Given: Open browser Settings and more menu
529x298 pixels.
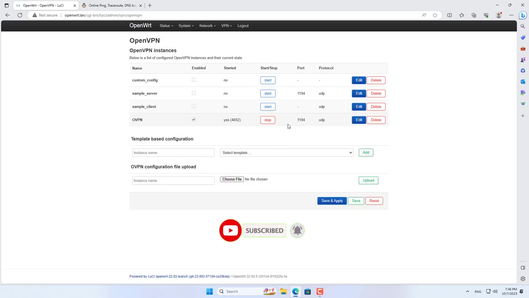Looking at the screenshot, I should click(511, 15).
